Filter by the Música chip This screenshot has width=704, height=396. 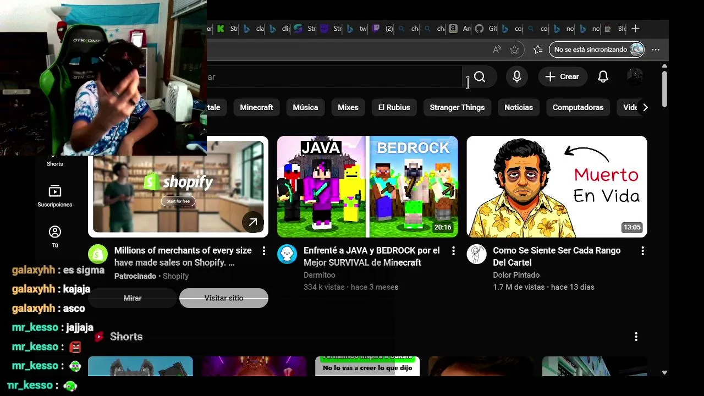(x=305, y=107)
